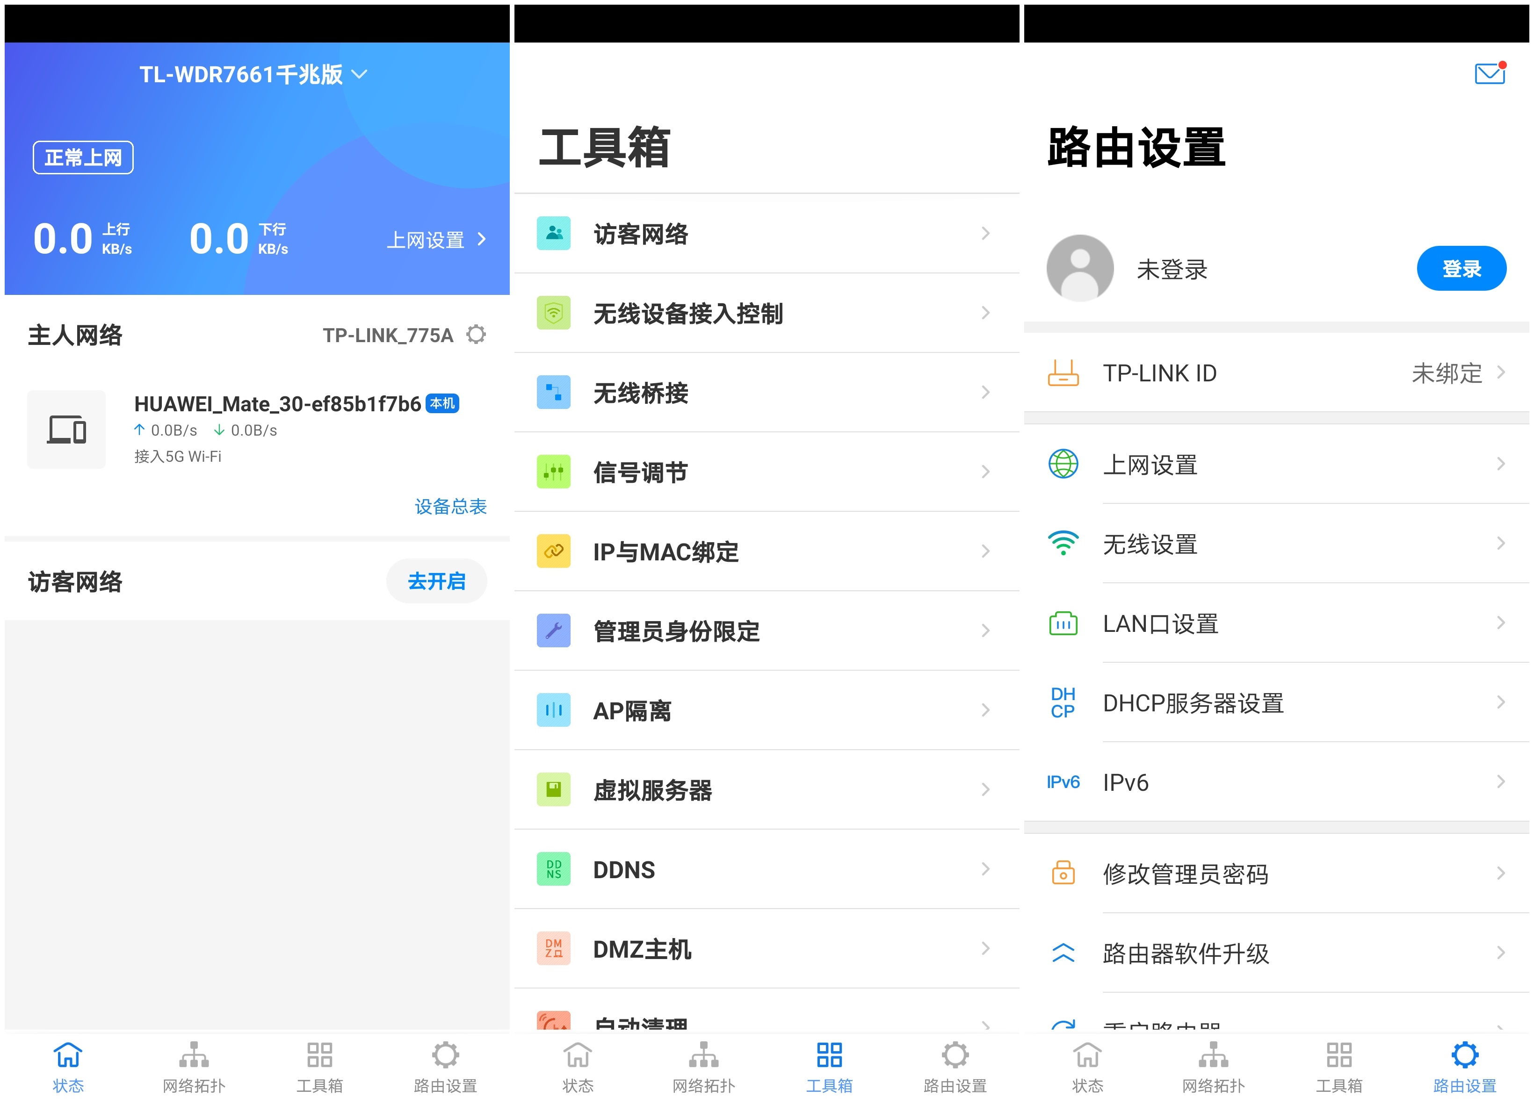Click the gear icon beside TP-LINK_775A

(476, 335)
